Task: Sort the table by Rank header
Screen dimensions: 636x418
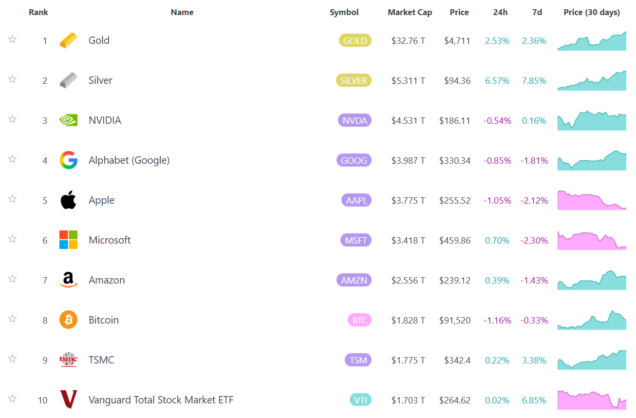Action: (38, 12)
